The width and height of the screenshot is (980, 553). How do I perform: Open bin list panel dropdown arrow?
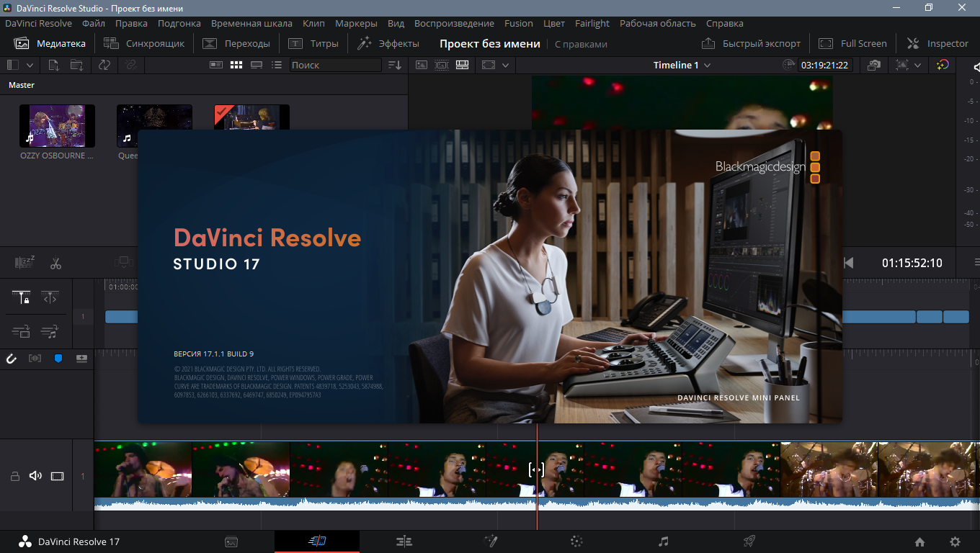pos(30,65)
